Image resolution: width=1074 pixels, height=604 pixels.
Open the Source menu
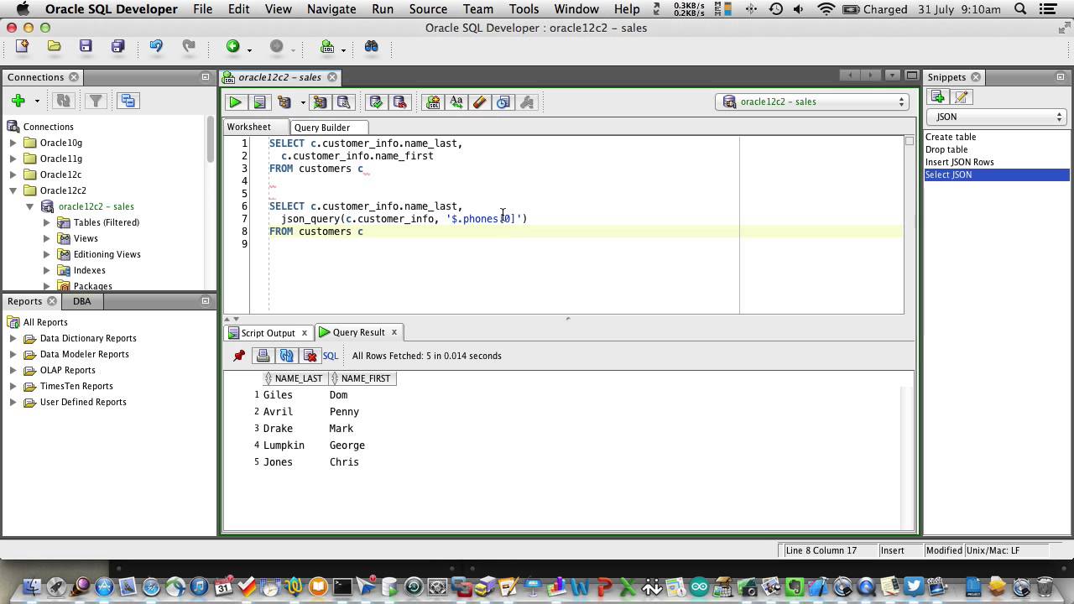(x=428, y=9)
